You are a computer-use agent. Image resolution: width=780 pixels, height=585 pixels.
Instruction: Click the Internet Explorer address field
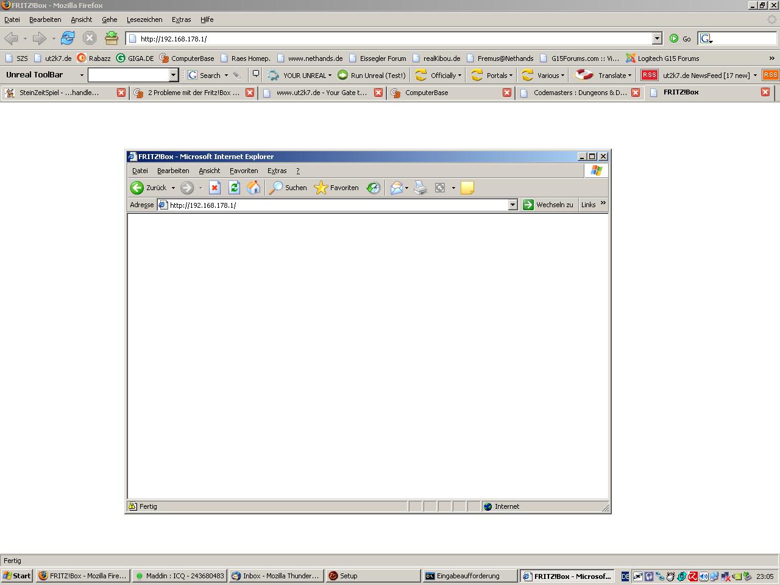coord(338,205)
